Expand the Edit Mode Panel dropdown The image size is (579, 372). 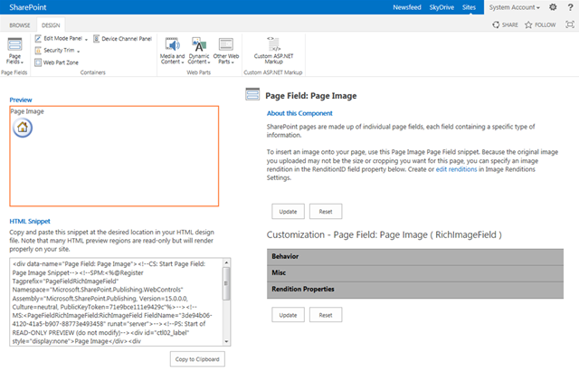pos(86,39)
